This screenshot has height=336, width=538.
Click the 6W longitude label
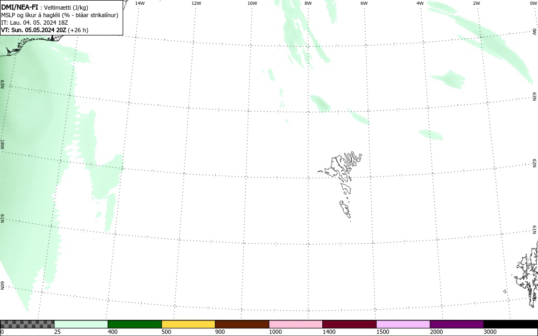point(364,3)
